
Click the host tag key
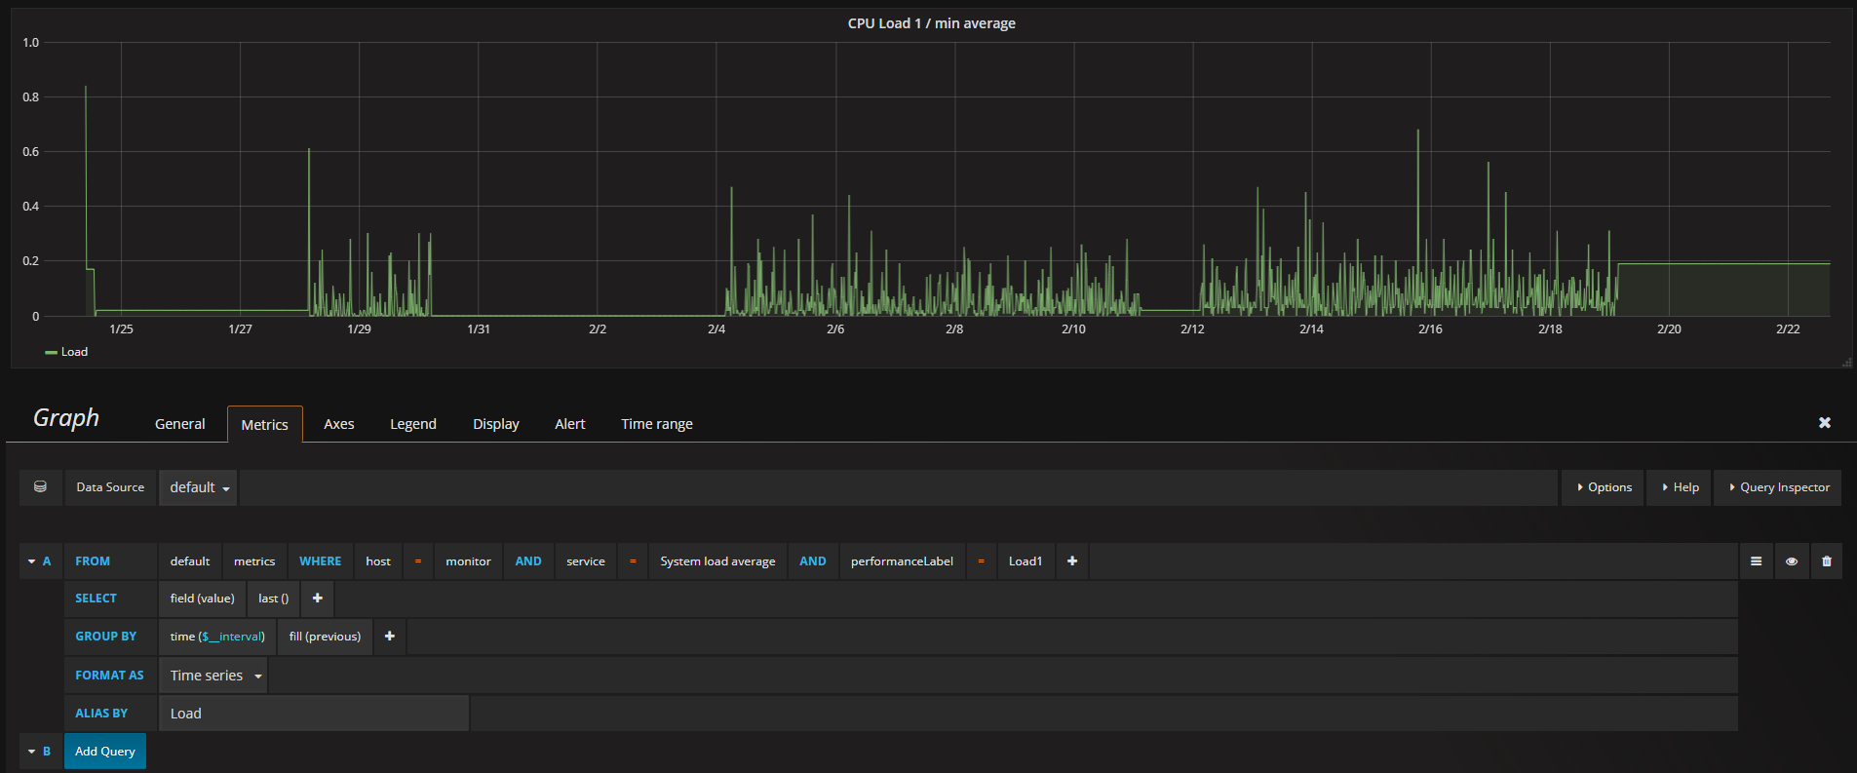pyautogui.click(x=378, y=561)
